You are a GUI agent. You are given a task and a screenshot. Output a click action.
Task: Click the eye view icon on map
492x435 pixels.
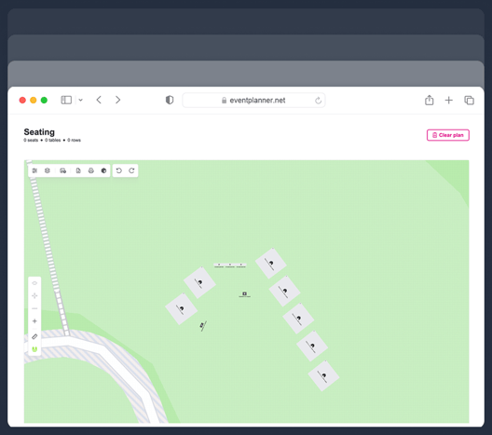[x=34, y=283]
